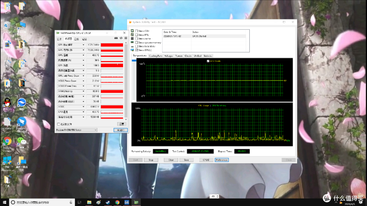The height and width of the screenshot is (206, 367).
Task: Expand the VDDC Power Draw dropdown
Action: [x=83, y=81]
